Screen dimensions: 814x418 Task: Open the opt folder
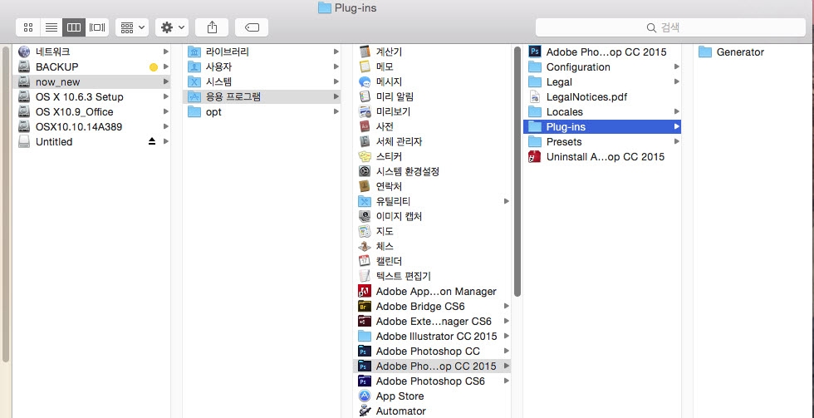pos(262,112)
